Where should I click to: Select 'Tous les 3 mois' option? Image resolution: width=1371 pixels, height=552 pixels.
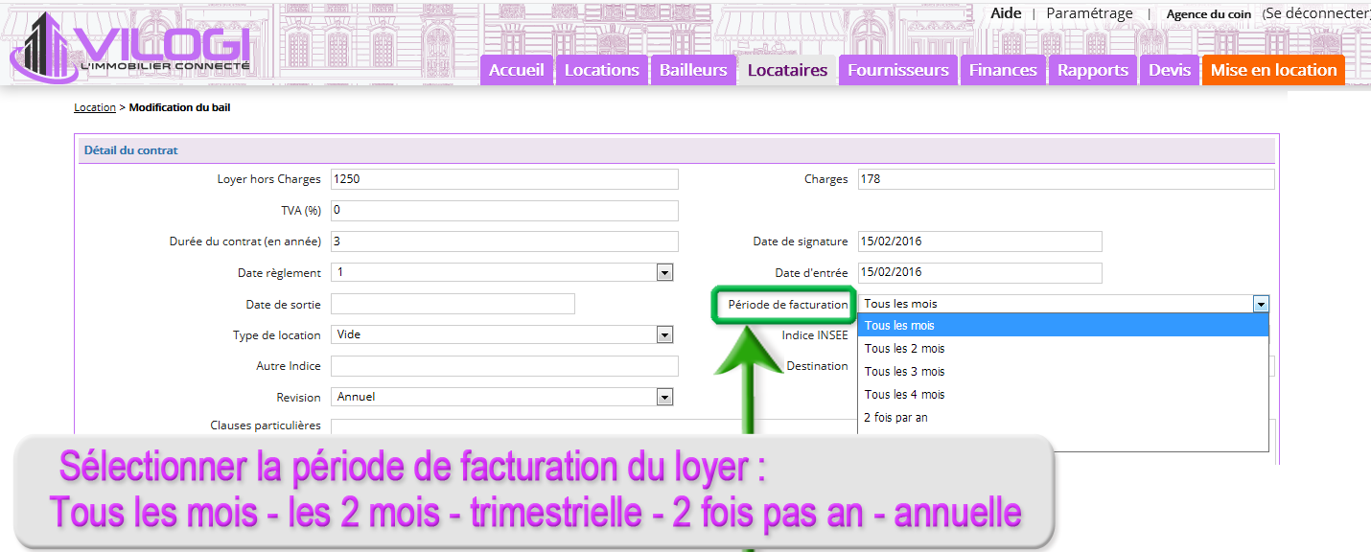point(904,372)
